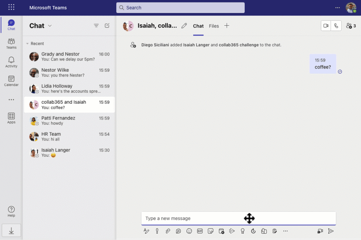Set delivery options with exclamation icon

coord(157,231)
